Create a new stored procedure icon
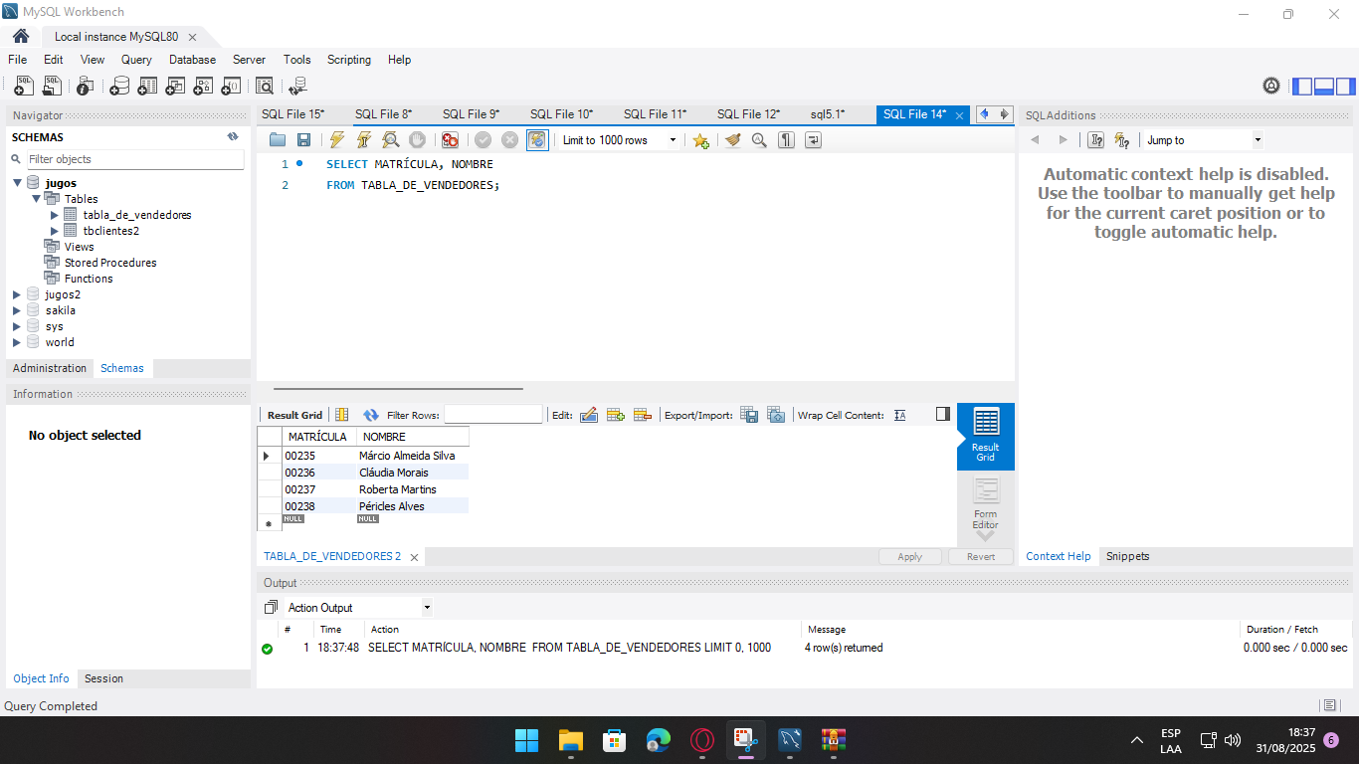1359x764 pixels. [x=203, y=87]
